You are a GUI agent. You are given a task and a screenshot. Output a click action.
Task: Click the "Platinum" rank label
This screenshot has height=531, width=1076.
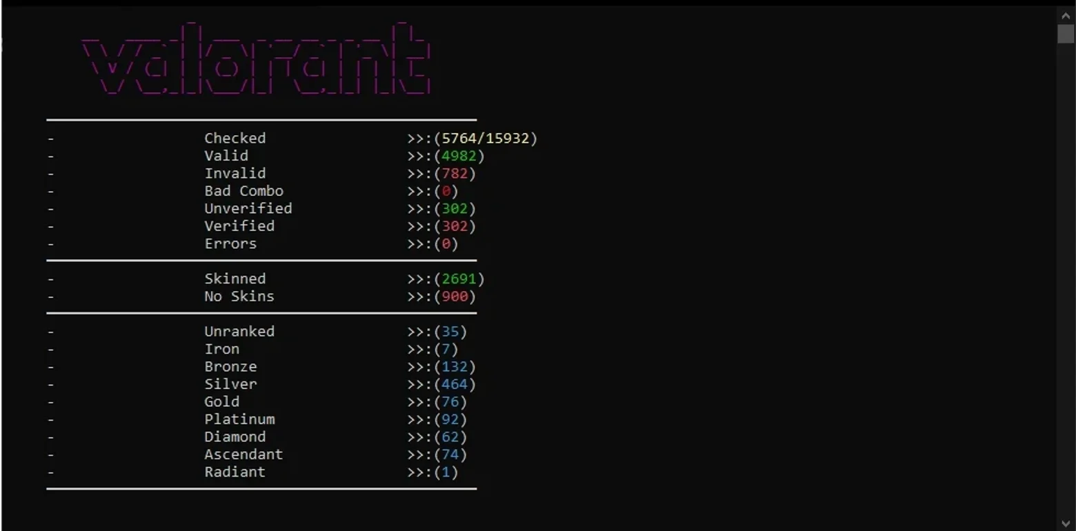point(239,419)
